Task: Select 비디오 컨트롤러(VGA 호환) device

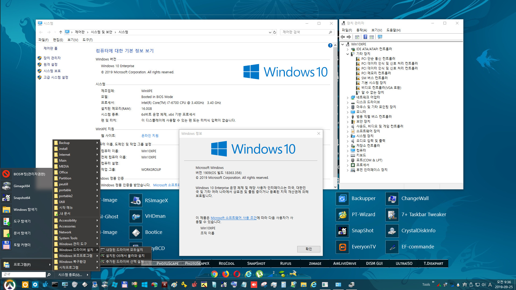Action: (381, 88)
